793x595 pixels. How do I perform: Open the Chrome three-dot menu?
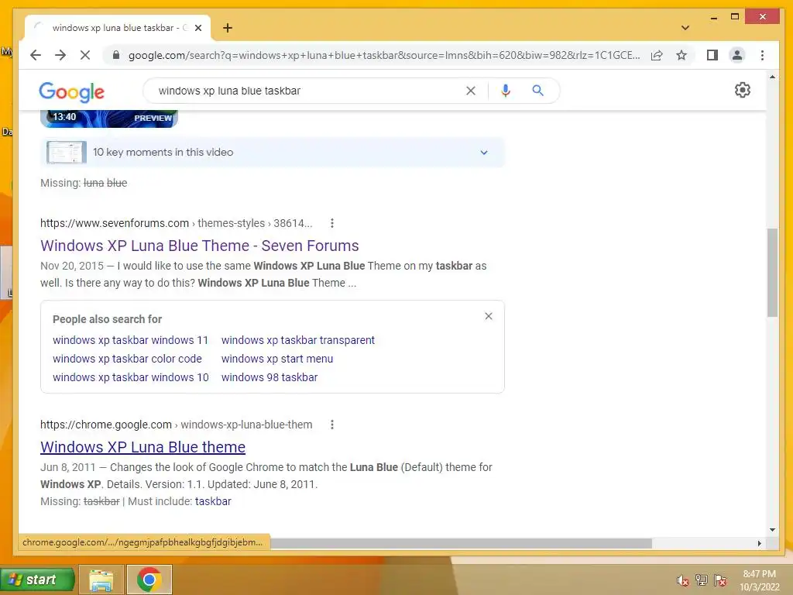click(762, 55)
